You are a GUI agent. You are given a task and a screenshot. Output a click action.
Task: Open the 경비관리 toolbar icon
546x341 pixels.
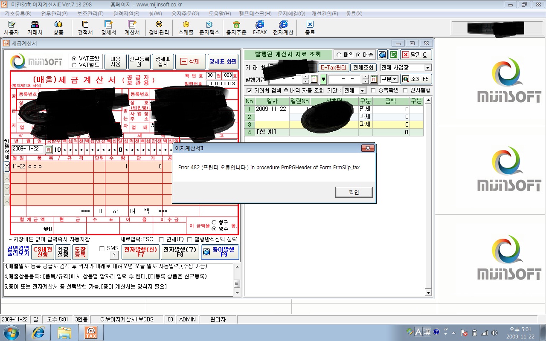pyautogui.click(x=159, y=28)
